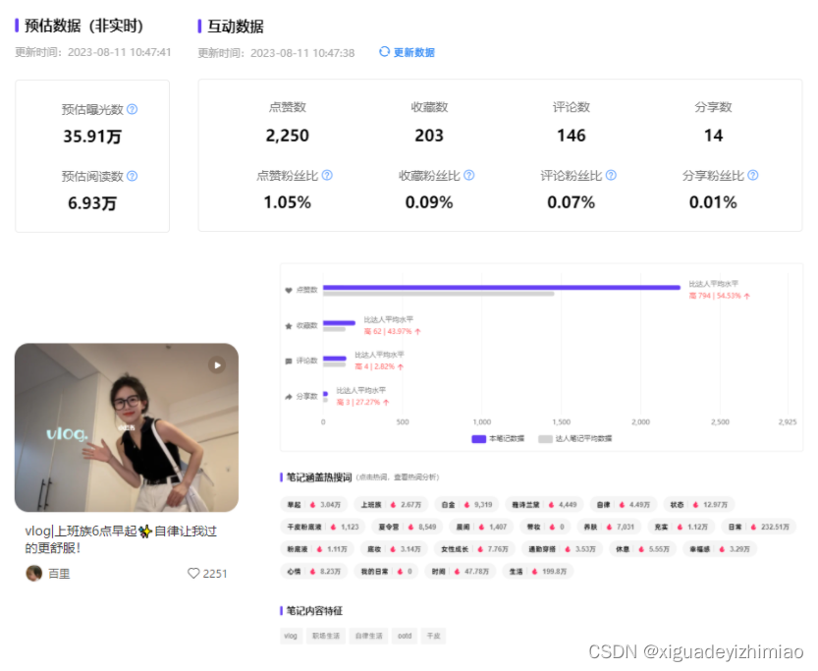The image size is (818, 671).
Task: Click the author name 百里
Action: (59, 574)
